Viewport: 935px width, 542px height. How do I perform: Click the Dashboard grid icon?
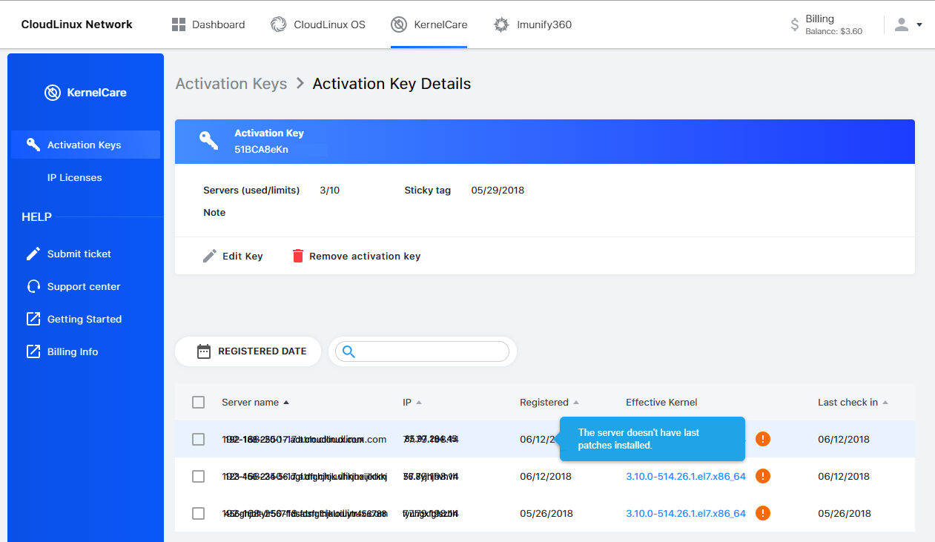pyautogui.click(x=178, y=24)
